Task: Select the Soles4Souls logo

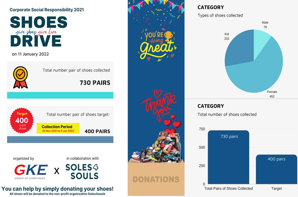Action: click(x=82, y=171)
